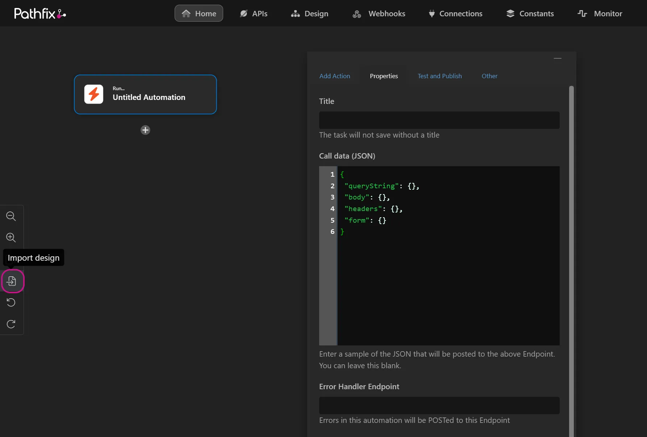
Task: Click the properties panel vertical scrollbar
Action: point(571,261)
